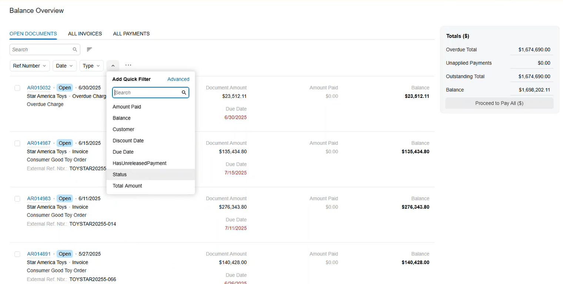The width and height of the screenshot is (563, 284).
Task: Click the magnifier icon in main search box
Action: [75, 49]
